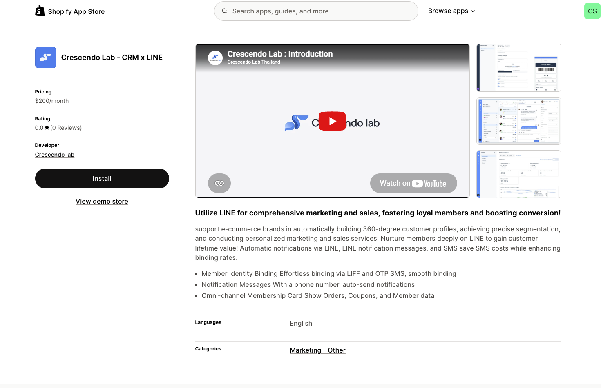This screenshot has width=601, height=388.
Task: Click the search magnifier icon
Action: click(225, 11)
